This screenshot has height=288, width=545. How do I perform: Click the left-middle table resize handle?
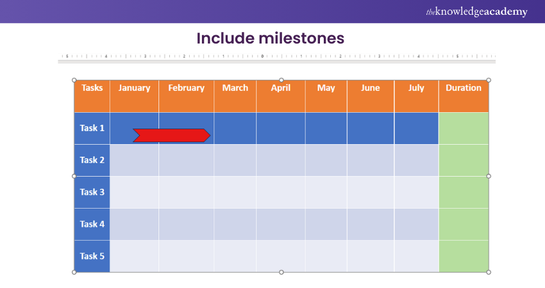[x=74, y=175]
